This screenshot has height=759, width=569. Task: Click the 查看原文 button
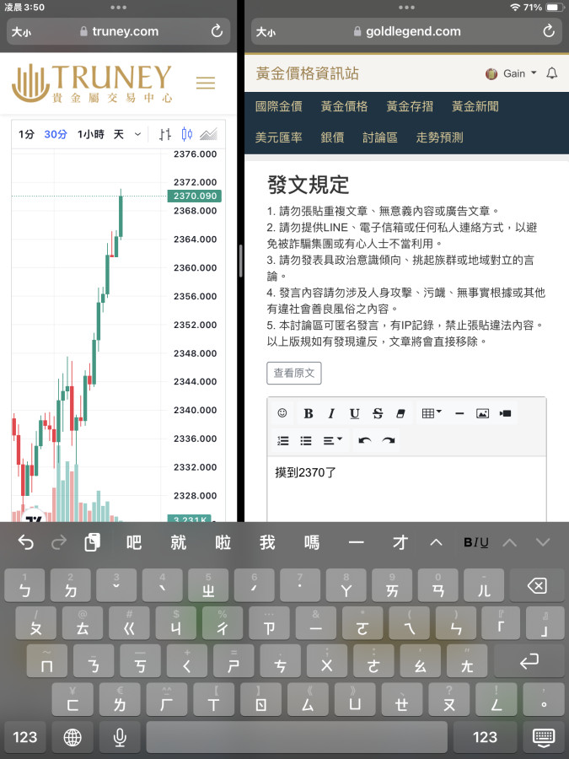tap(293, 373)
